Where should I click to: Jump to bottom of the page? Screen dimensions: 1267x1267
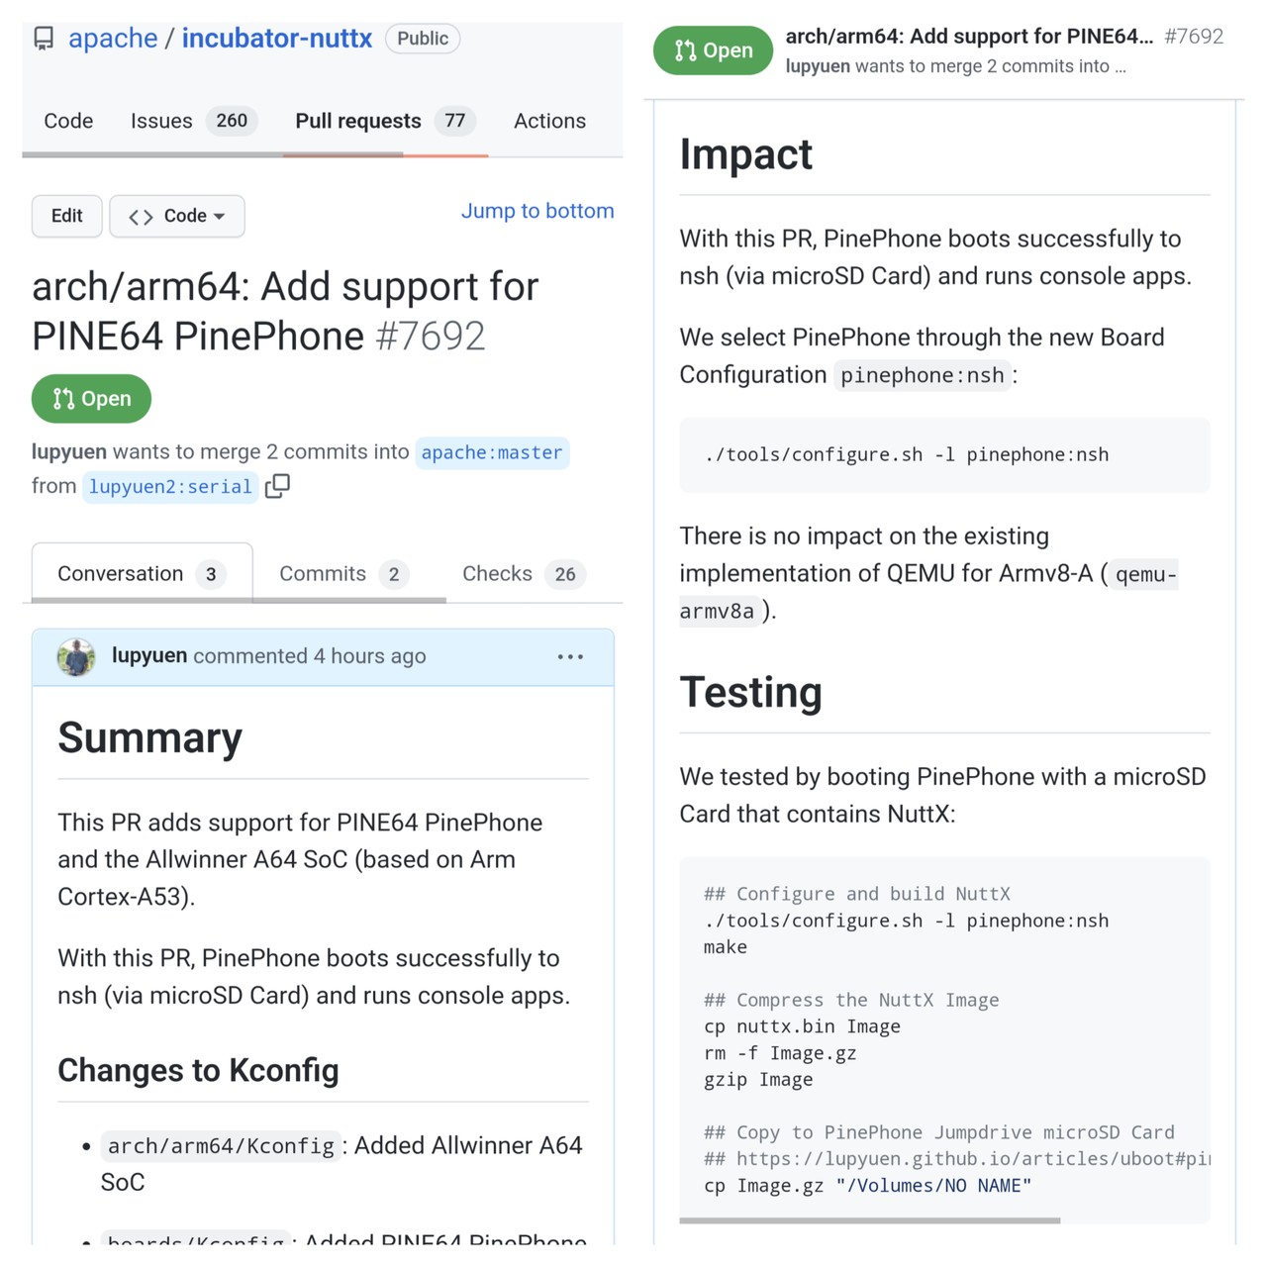tap(537, 211)
